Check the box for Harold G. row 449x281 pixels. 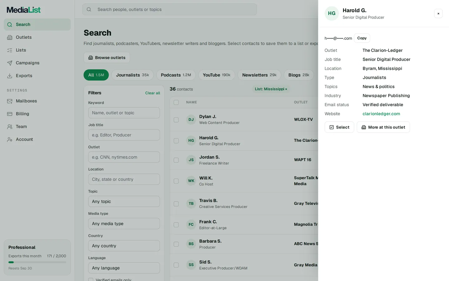click(x=176, y=141)
